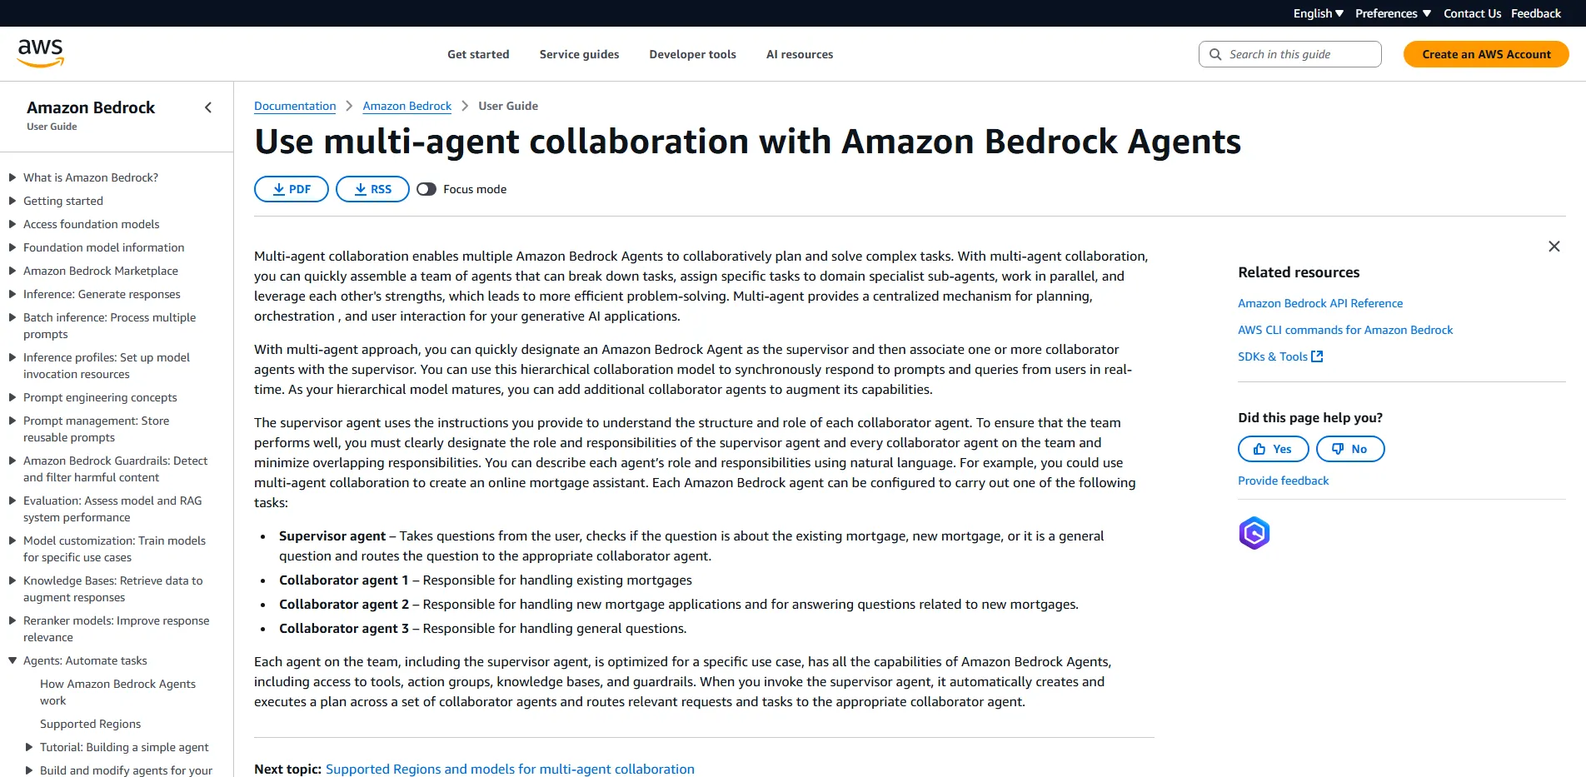The height and width of the screenshot is (777, 1586).
Task: Open SDKs & Tools via external link icon
Action: 1316,356
